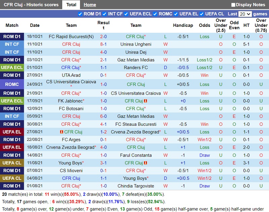This screenshot has width=269, height=212.
Task: Click the 8-1 score result
Action: tap(103, 44)
